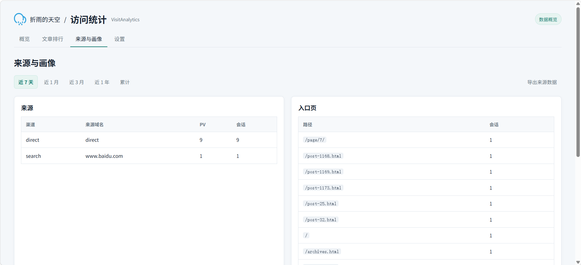Open the 概览 tab
Image resolution: width=581 pixels, height=265 pixels.
pyautogui.click(x=24, y=39)
